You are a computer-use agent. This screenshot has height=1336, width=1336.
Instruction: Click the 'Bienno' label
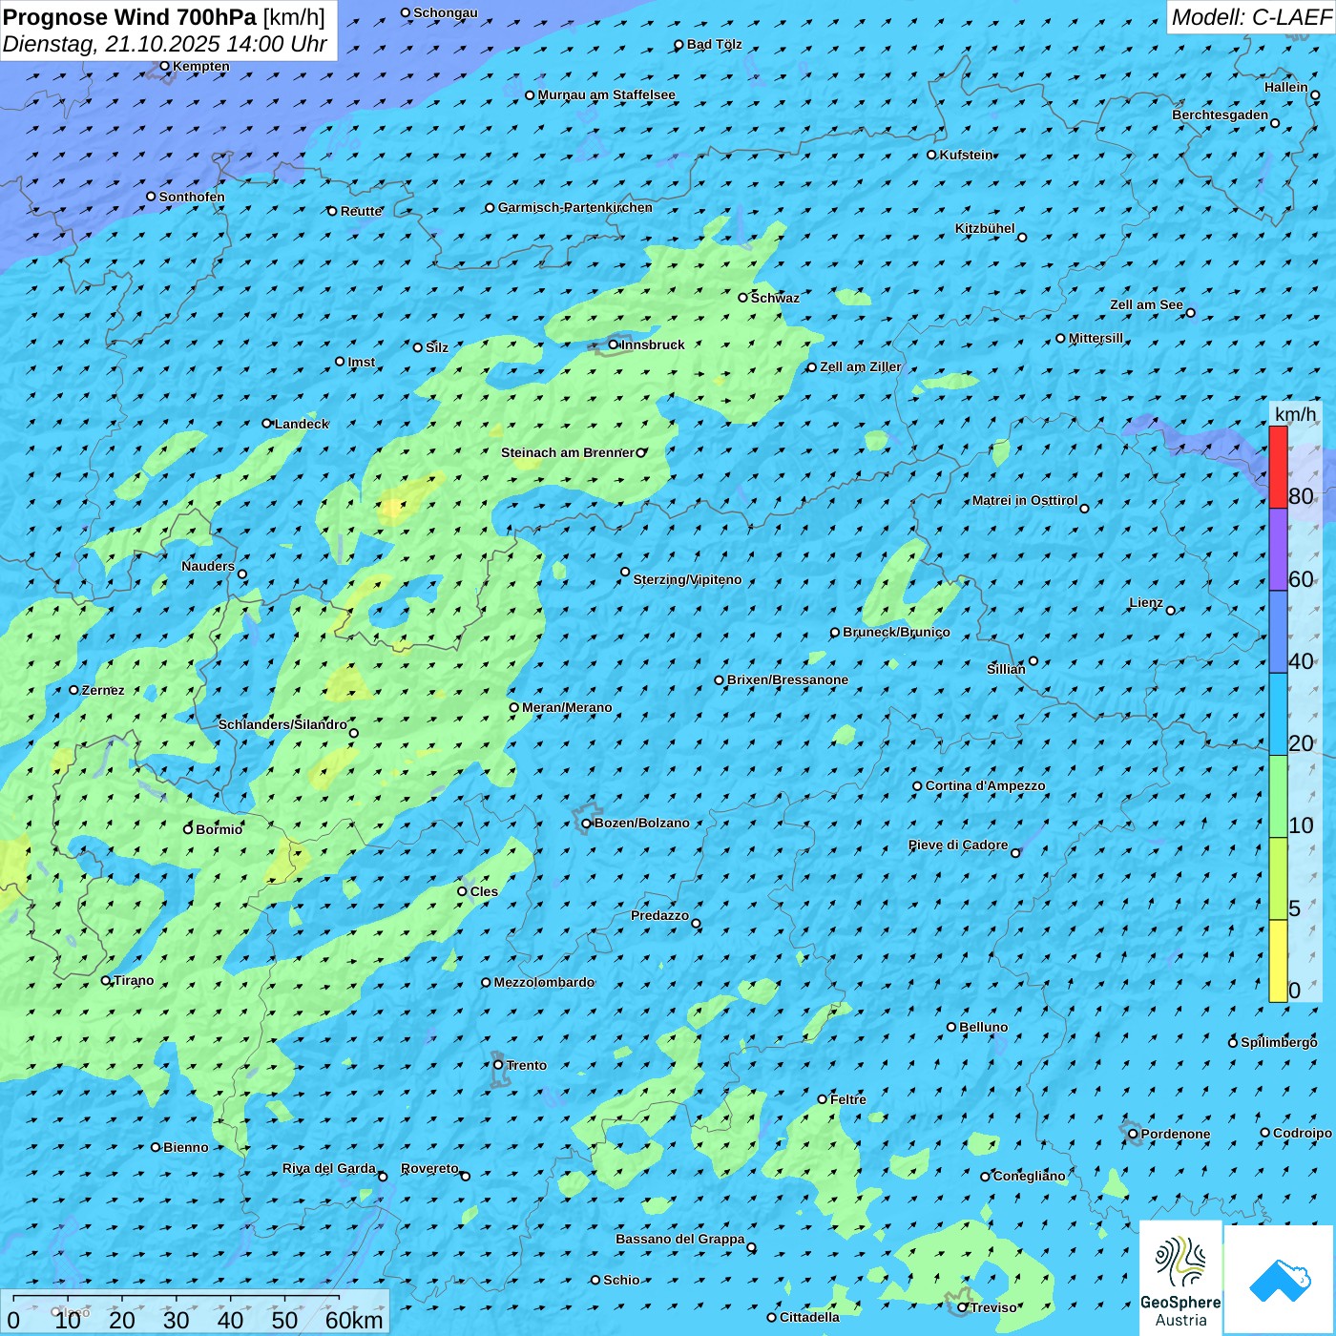pos(186,1147)
